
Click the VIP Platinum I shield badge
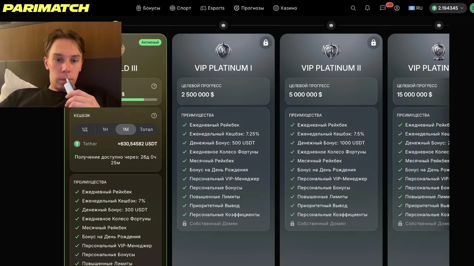[223, 51]
